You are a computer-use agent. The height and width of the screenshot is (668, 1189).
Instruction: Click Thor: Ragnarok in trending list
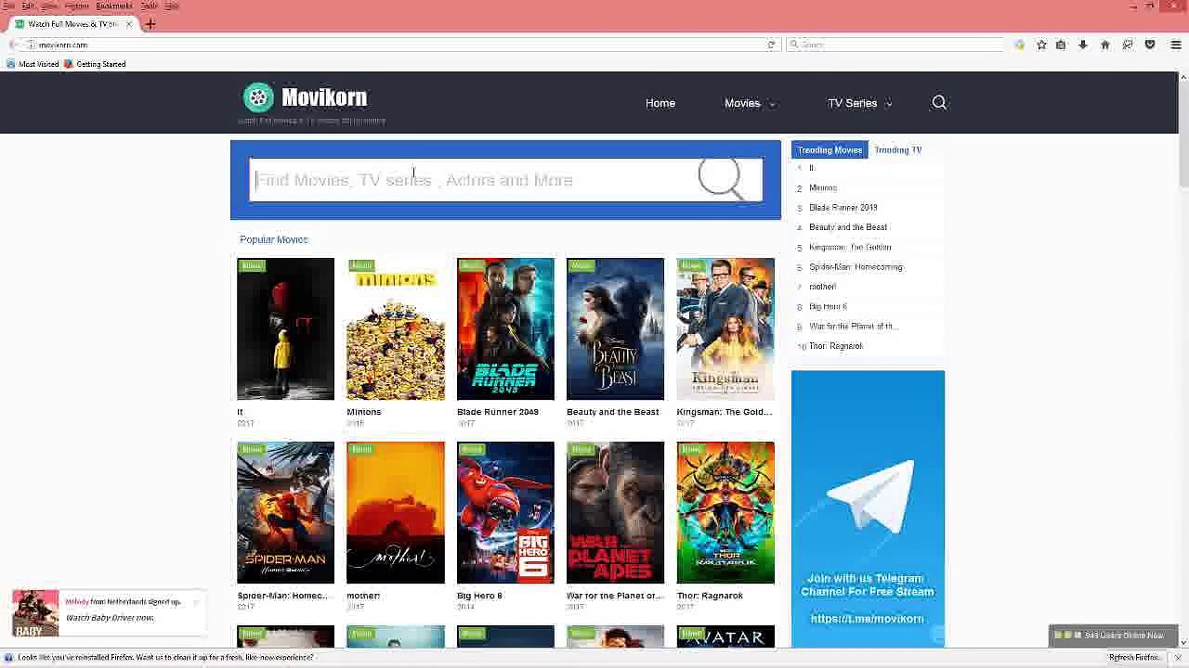coord(836,346)
